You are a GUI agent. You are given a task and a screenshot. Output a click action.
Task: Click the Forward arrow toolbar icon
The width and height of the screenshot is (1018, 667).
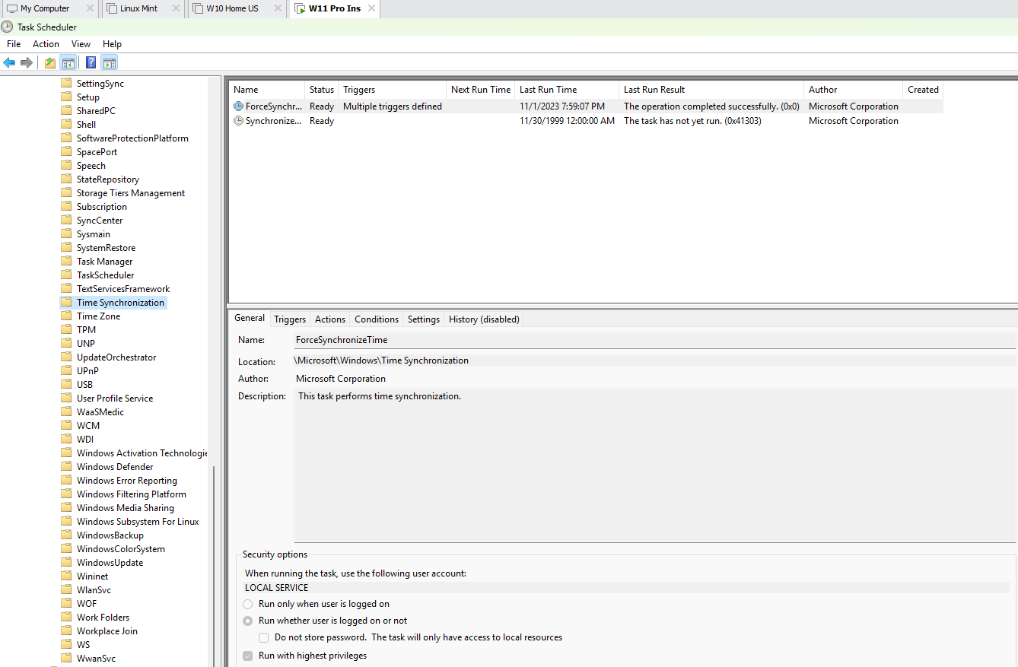pyautogui.click(x=27, y=62)
